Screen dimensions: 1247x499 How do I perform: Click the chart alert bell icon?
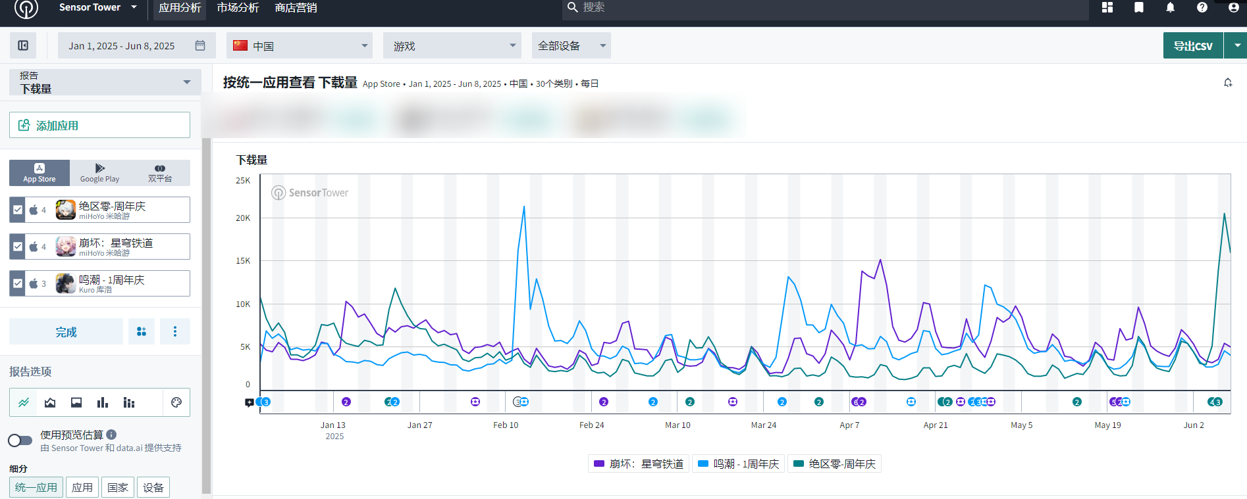pyautogui.click(x=1228, y=83)
